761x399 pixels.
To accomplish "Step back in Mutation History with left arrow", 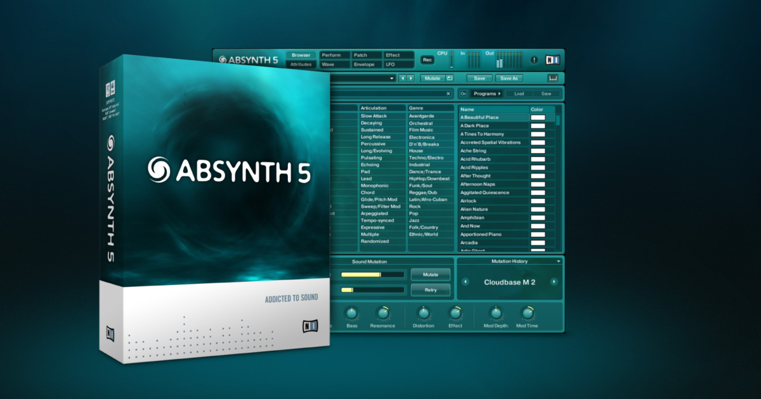I will click(x=465, y=282).
